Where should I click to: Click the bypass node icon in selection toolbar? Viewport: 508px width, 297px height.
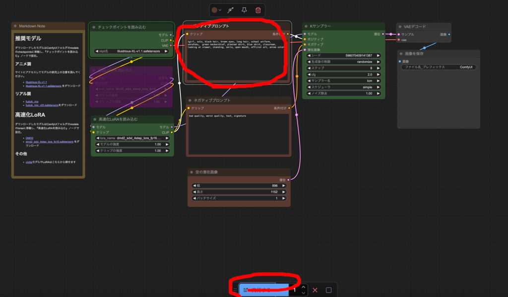230,10
